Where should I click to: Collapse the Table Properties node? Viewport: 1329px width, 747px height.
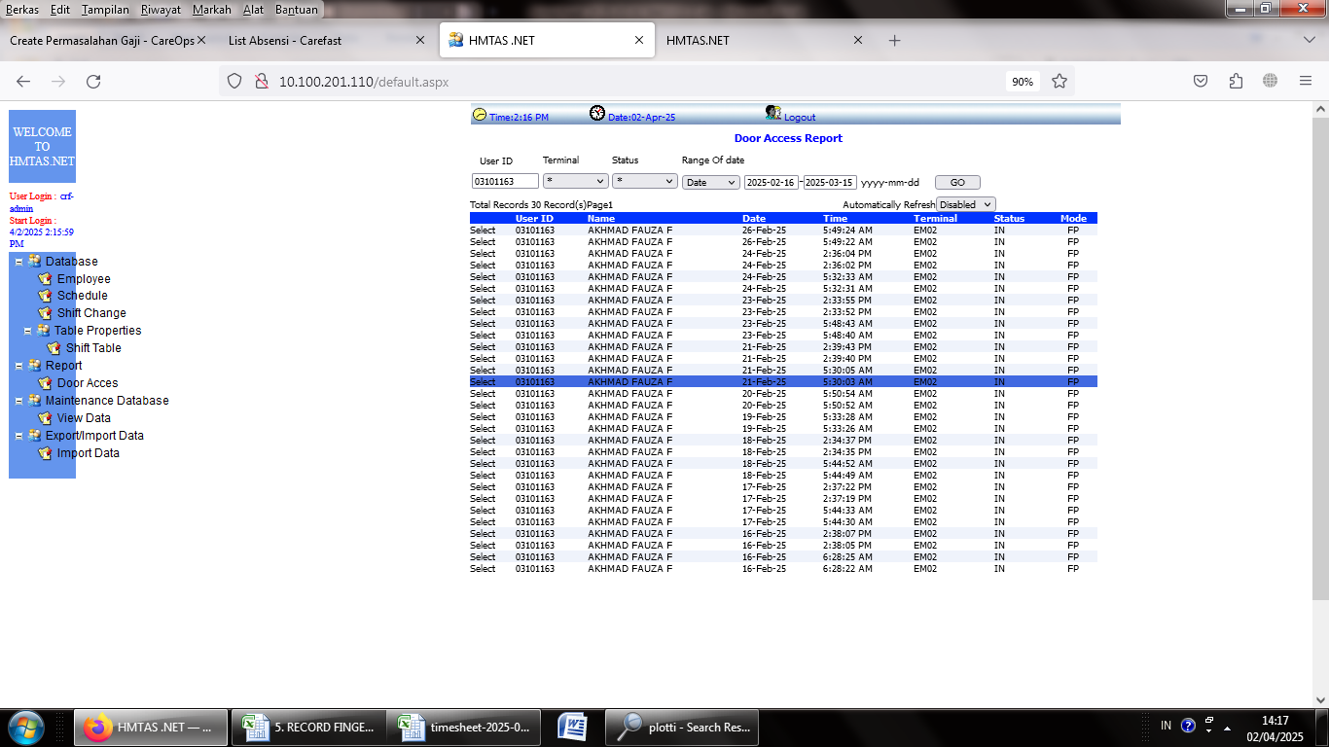pyautogui.click(x=28, y=331)
